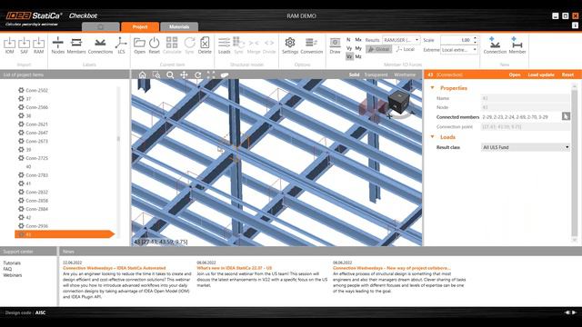
Task: Select Conn-2621 in the project list
Action: [x=36, y=124]
